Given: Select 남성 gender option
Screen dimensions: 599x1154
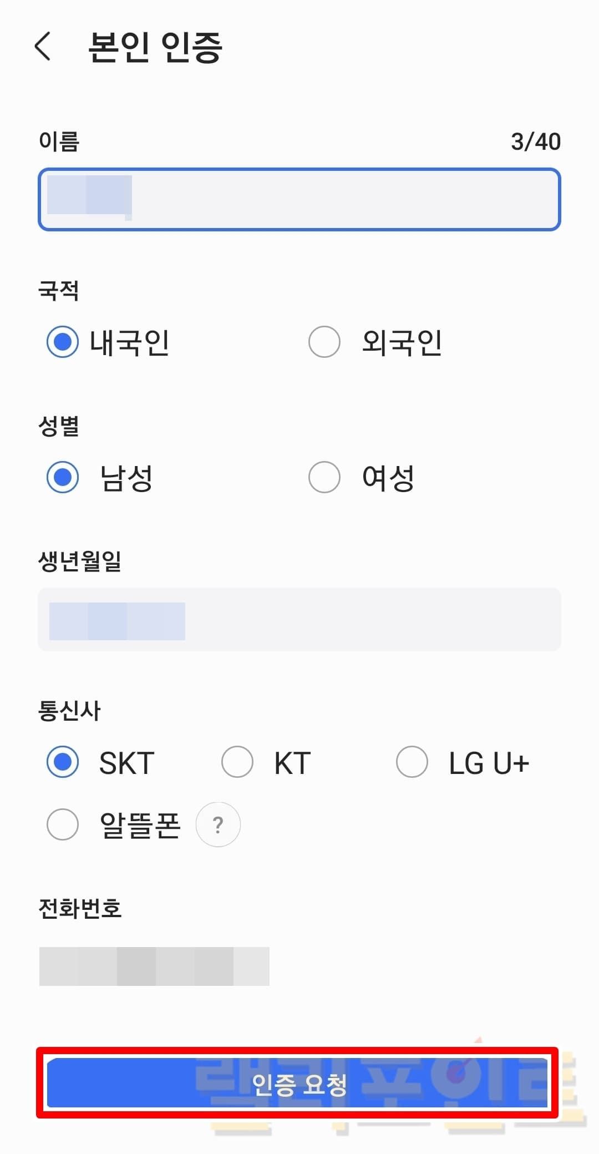Looking at the screenshot, I should tap(63, 477).
